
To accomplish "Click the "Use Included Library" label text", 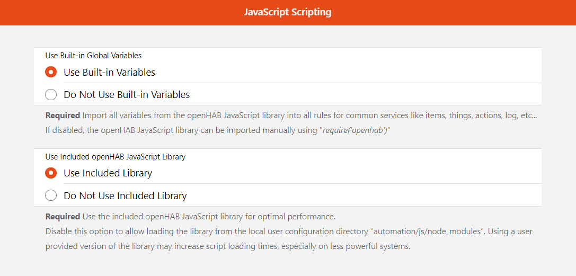I will [x=108, y=173].
